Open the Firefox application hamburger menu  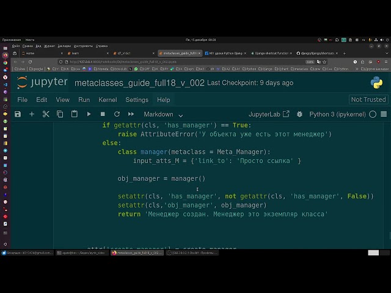click(386, 62)
